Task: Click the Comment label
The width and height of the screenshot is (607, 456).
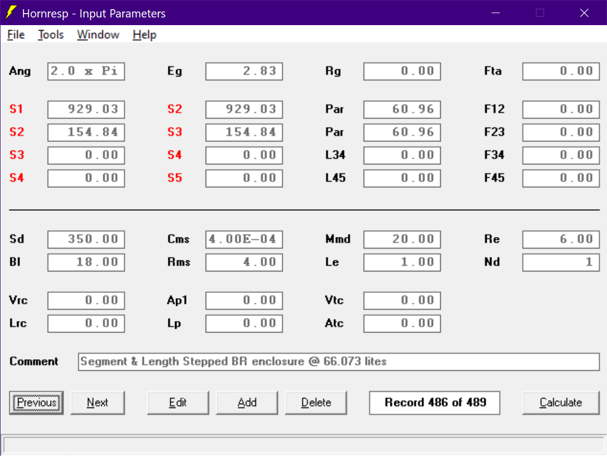Action: [34, 362]
